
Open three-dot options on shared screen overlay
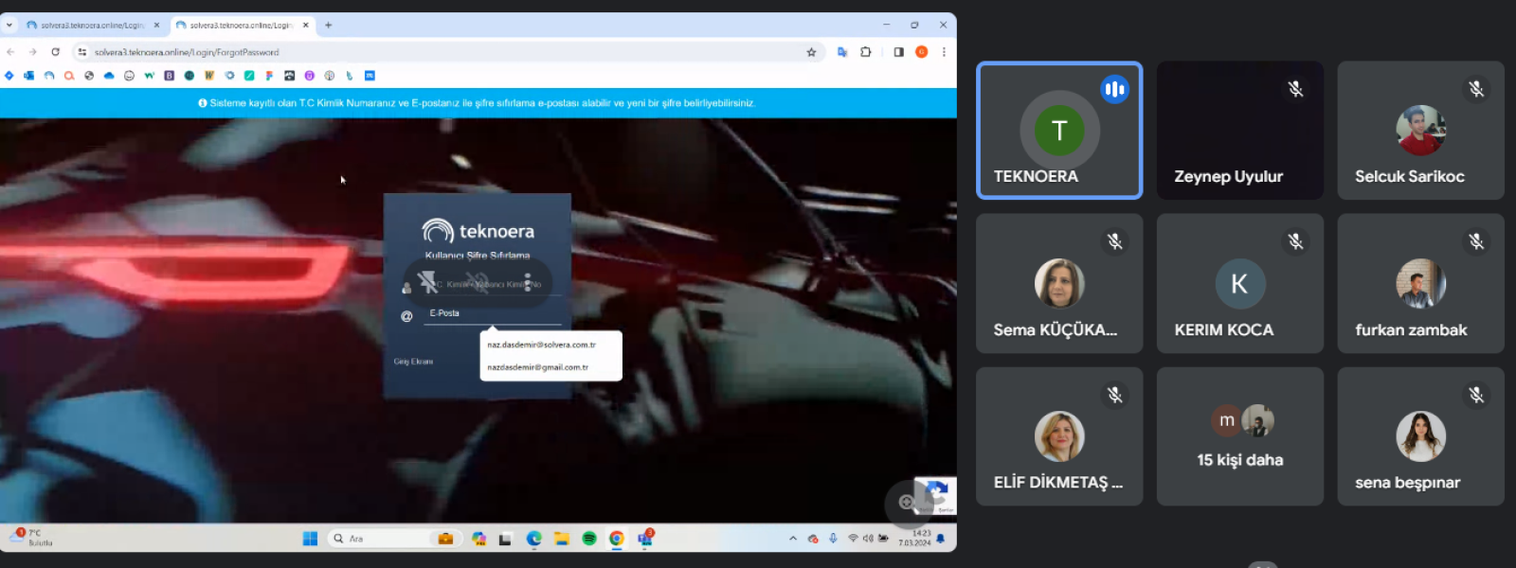[528, 283]
